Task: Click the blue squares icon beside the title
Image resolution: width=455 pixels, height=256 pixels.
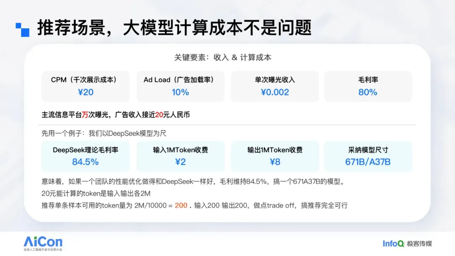Action: coord(23,30)
